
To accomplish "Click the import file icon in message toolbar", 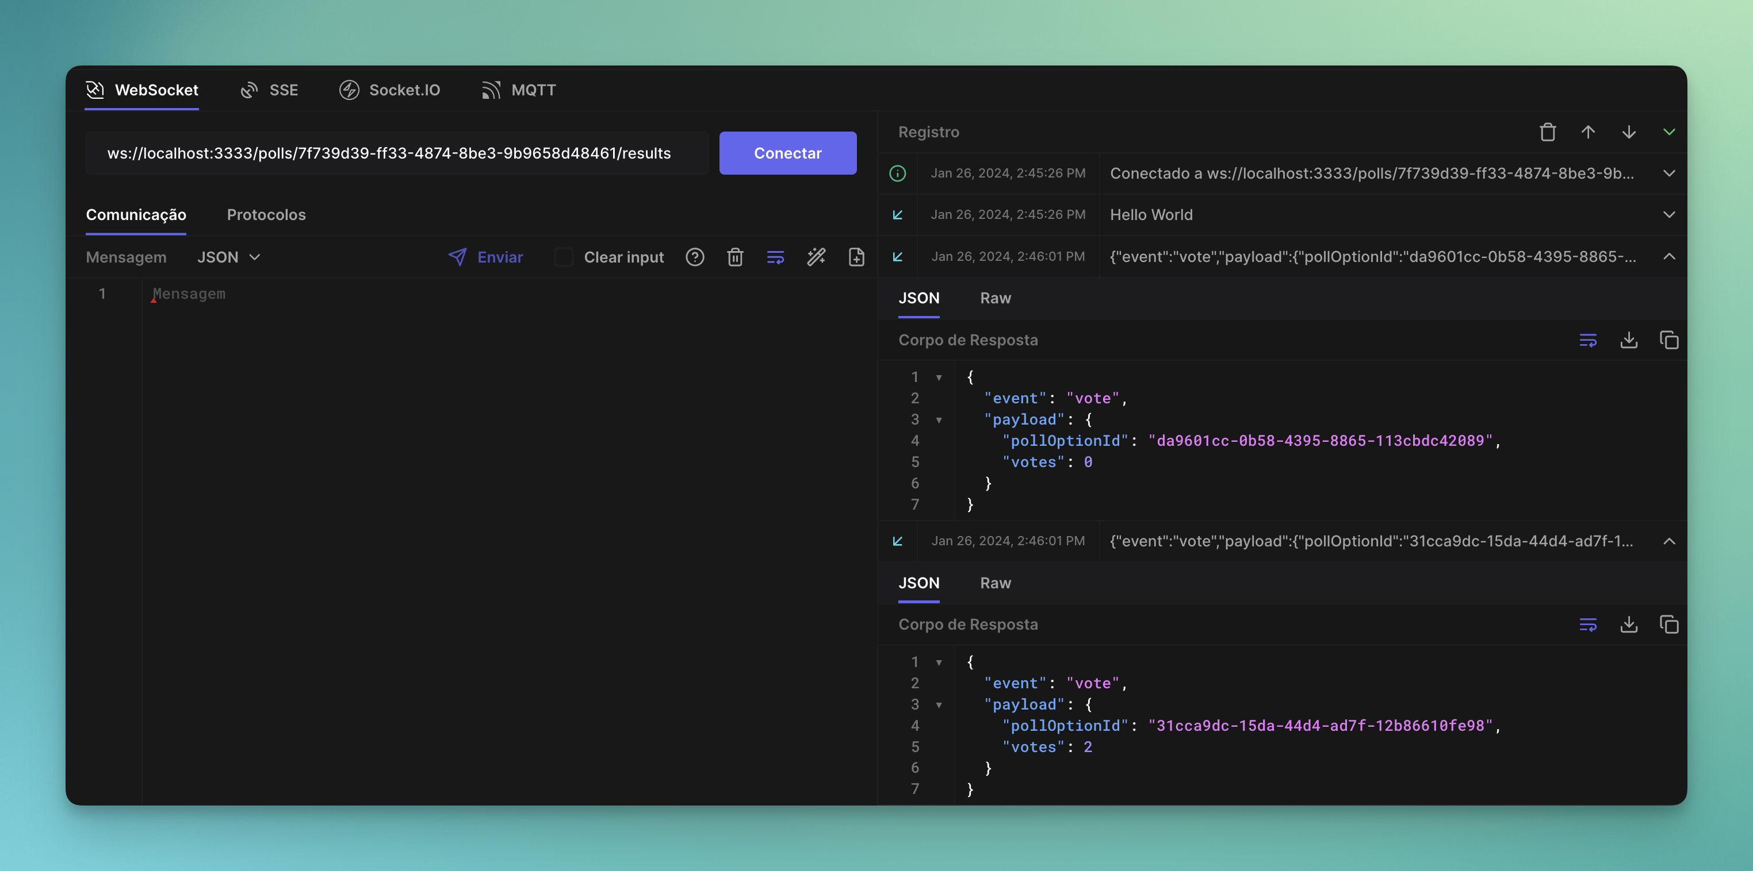I will pyautogui.click(x=856, y=257).
